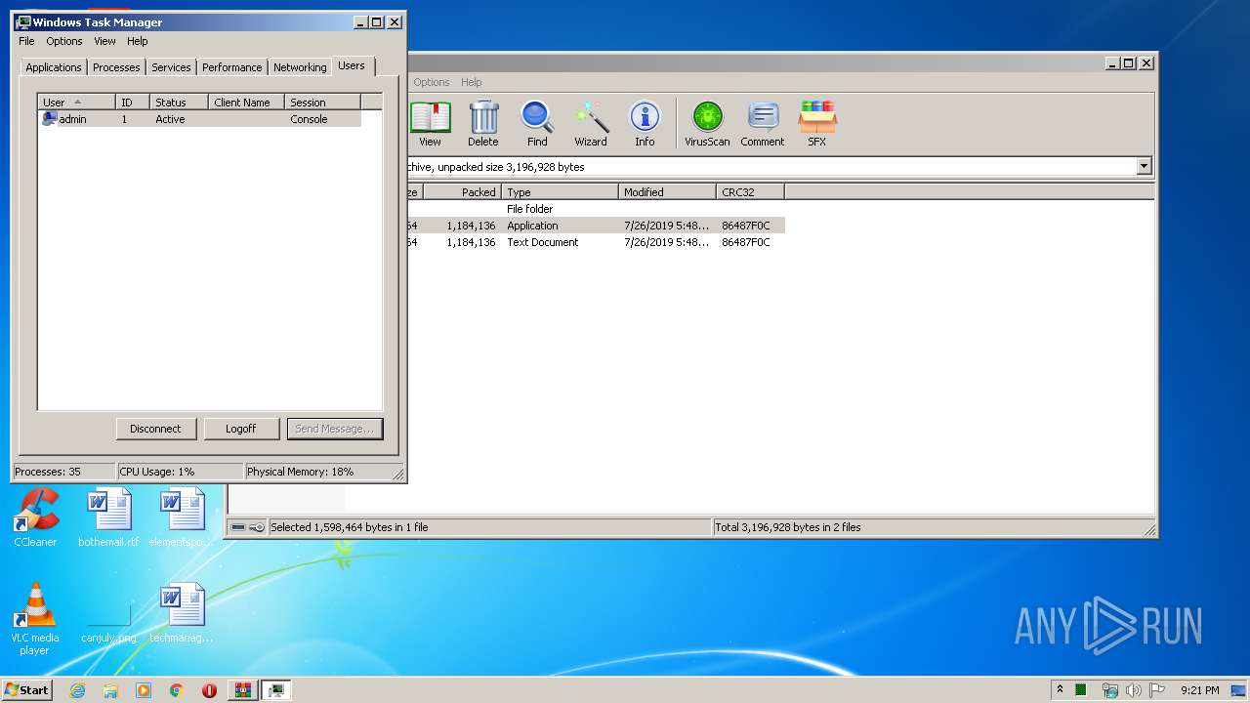Open network tray icon
This screenshot has height=703, width=1250.
point(1109,690)
